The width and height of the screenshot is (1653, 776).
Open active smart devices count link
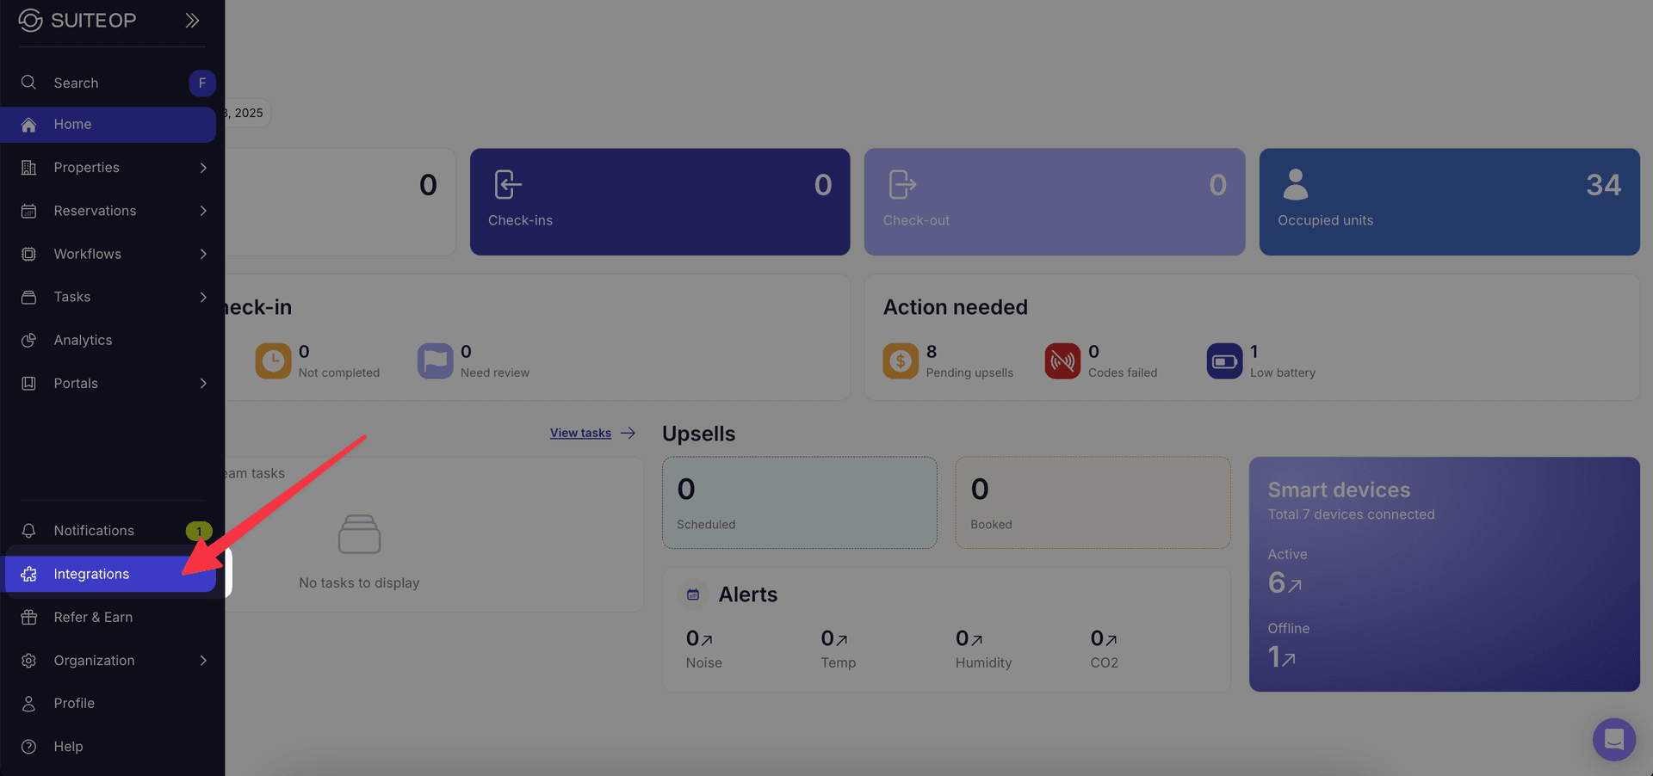[x=1285, y=583]
